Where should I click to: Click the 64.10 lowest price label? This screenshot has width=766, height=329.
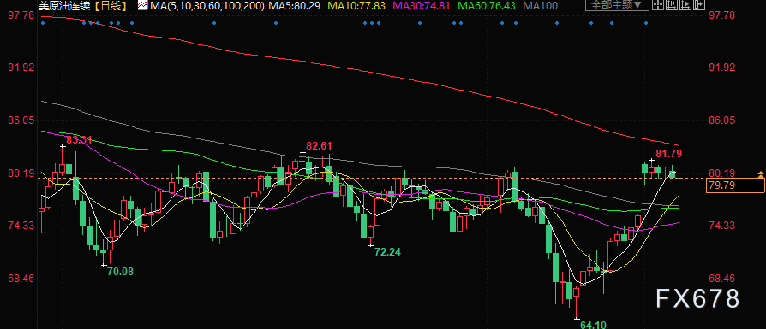point(593,324)
